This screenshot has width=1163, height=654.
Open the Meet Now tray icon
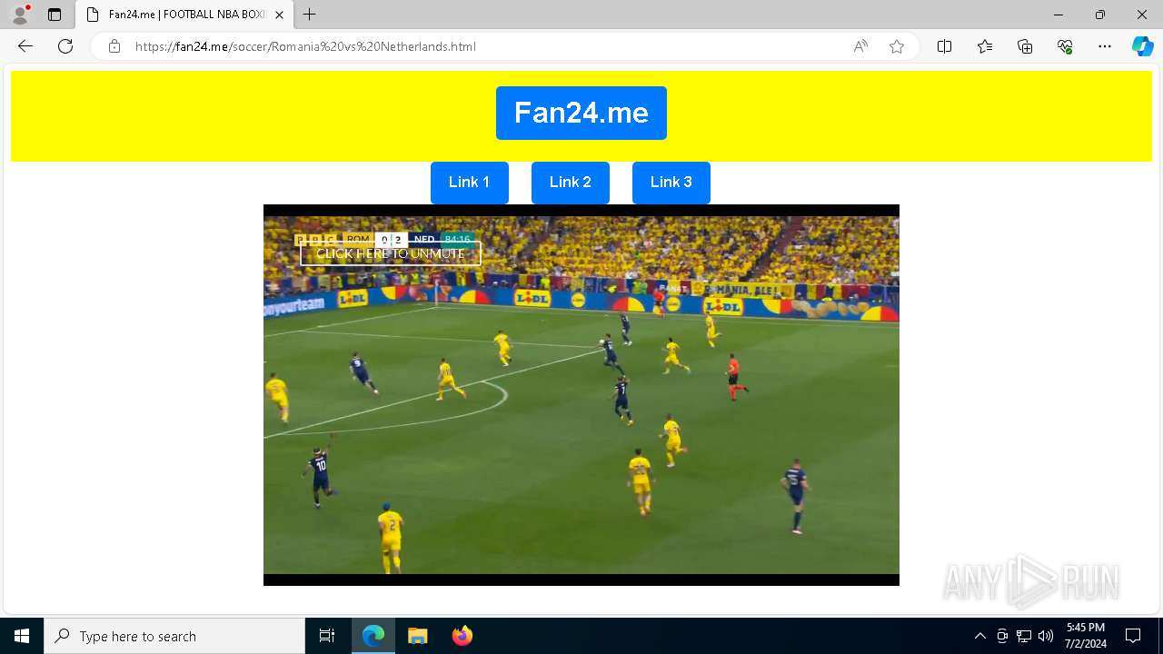(1002, 636)
